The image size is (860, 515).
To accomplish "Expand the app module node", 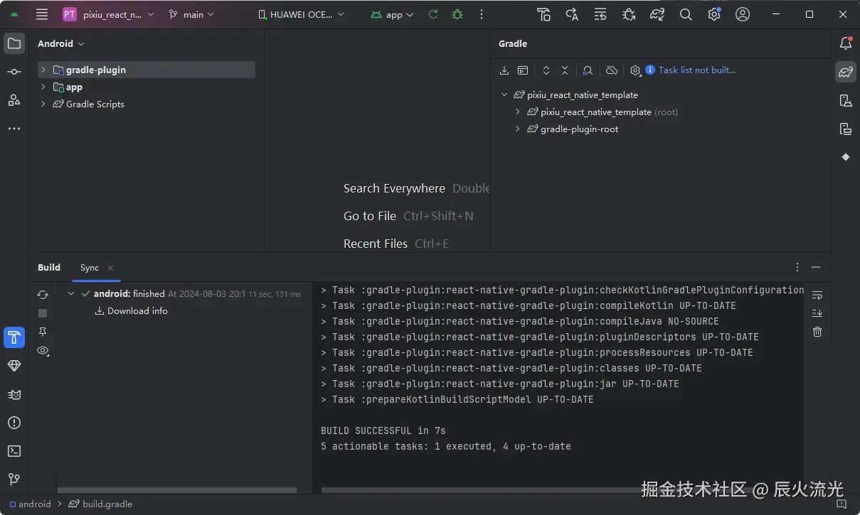I will click(43, 87).
